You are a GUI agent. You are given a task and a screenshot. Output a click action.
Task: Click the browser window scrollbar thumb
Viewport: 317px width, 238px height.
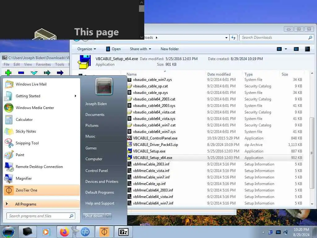(x=141, y=8)
